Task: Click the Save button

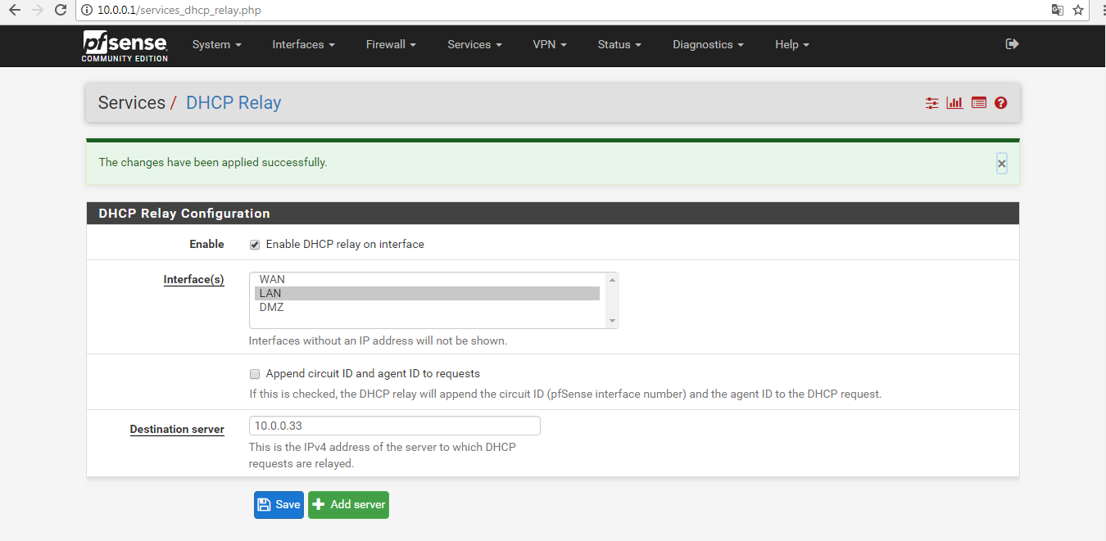Action: click(x=279, y=505)
